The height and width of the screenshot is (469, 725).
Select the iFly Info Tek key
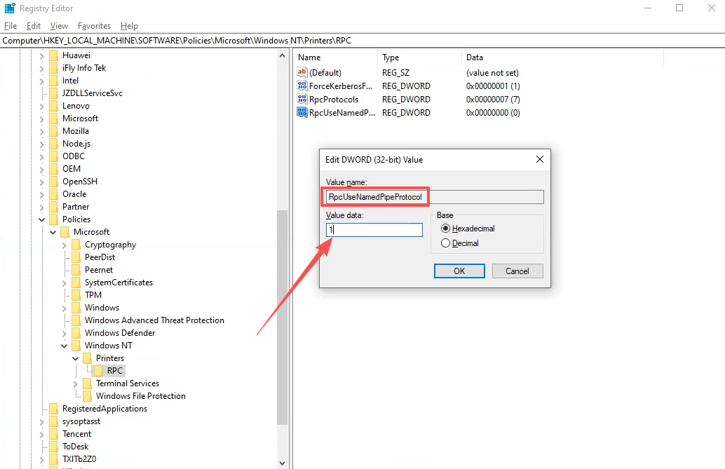tap(84, 68)
